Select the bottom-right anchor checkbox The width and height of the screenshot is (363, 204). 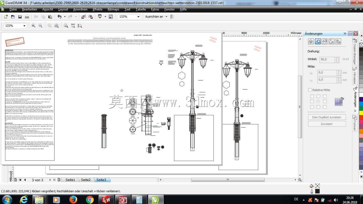325,107
